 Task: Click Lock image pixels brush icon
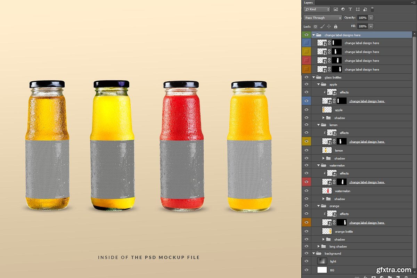322,26
